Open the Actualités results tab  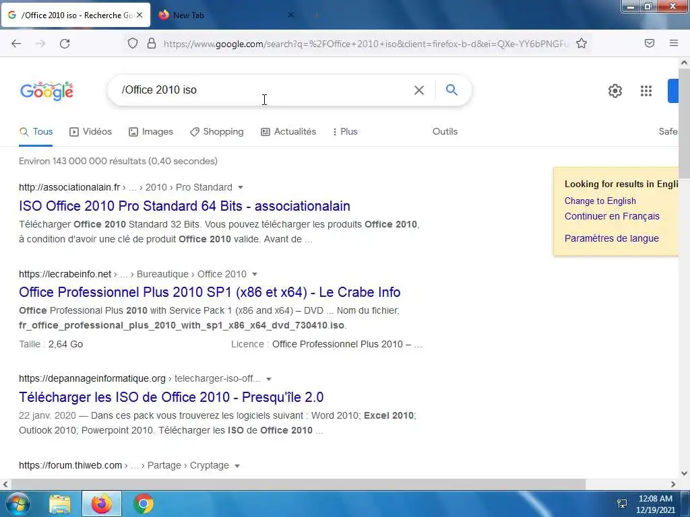coord(288,131)
